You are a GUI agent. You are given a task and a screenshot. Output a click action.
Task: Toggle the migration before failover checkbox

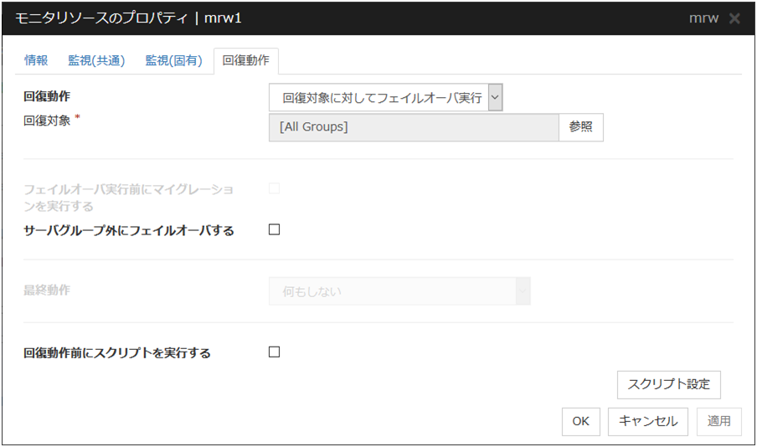point(274,188)
